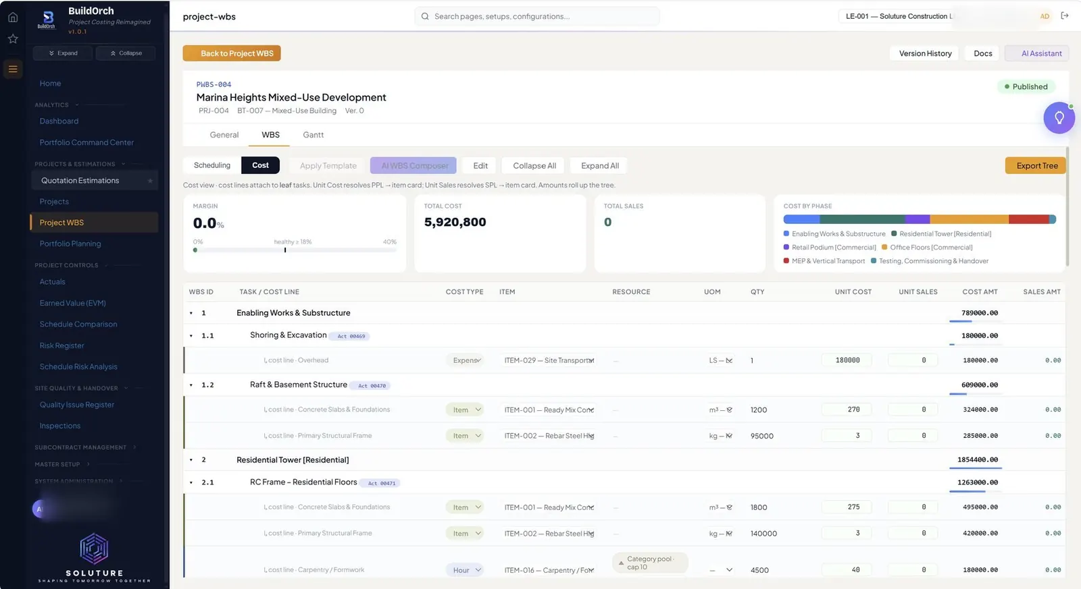Click the floating lightbulb help button
The height and width of the screenshot is (589, 1081).
pyautogui.click(x=1059, y=118)
